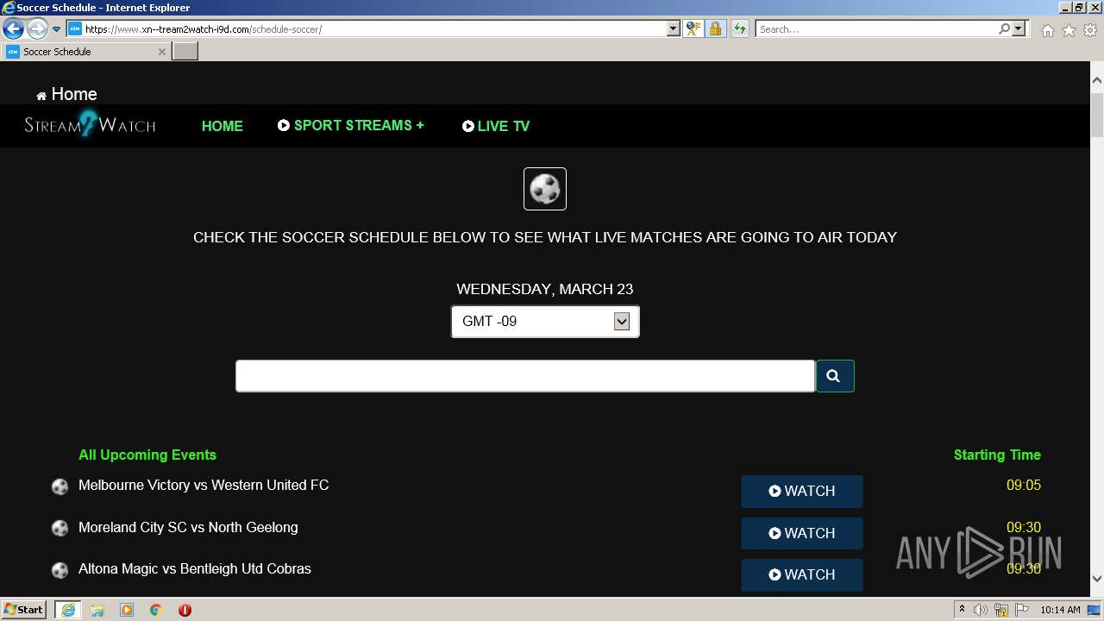The height and width of the screenshot is (621, 1104).
Task: Click soccer ball icon beside Altona Magic row
Action: click(60, 570)
